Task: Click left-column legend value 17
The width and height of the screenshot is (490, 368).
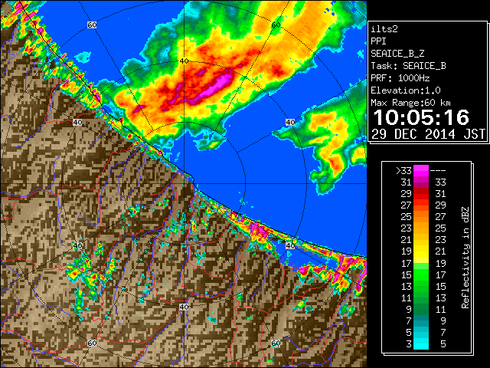Action: pyautogui.click(x=407, y=263)
